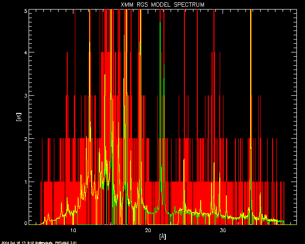Viewport: 305px width, 244px height.
Task: Click y-axis tick label 0
Action: (25, 223)
